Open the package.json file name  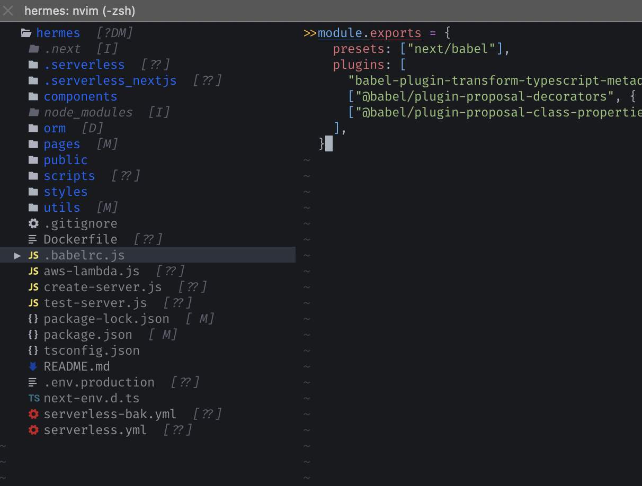[88, 335]
